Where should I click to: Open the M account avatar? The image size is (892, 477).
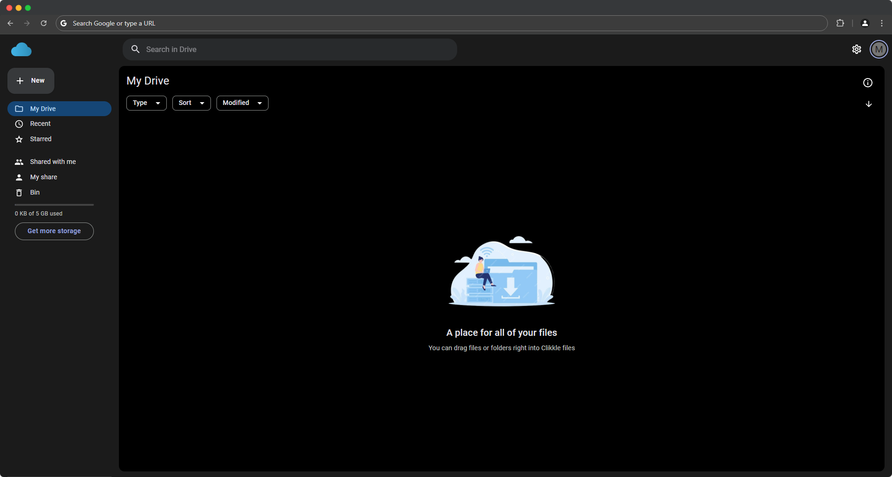coord(879,49)
